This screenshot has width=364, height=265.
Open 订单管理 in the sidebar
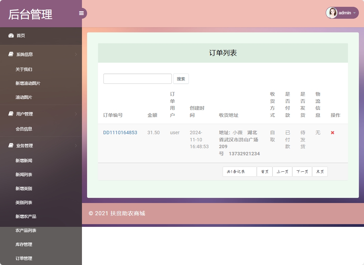click(24, 259)
